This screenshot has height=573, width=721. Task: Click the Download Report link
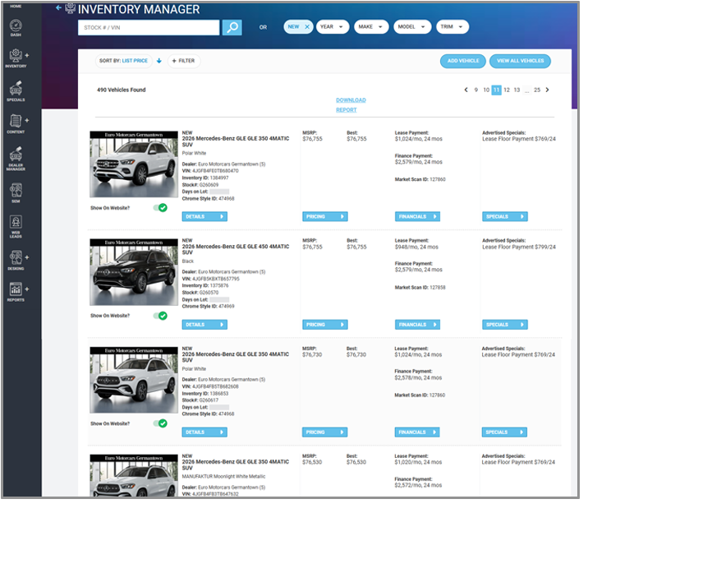point(351,105)
